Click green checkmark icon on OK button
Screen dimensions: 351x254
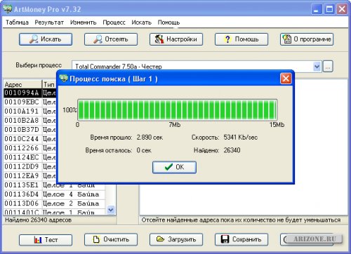pos(168,167)
